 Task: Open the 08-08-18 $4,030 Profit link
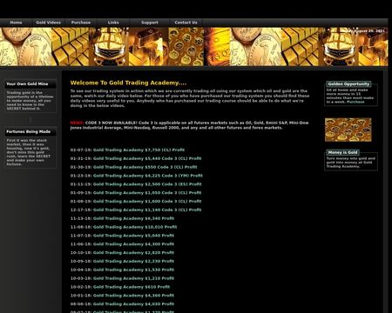pos(133,304)
